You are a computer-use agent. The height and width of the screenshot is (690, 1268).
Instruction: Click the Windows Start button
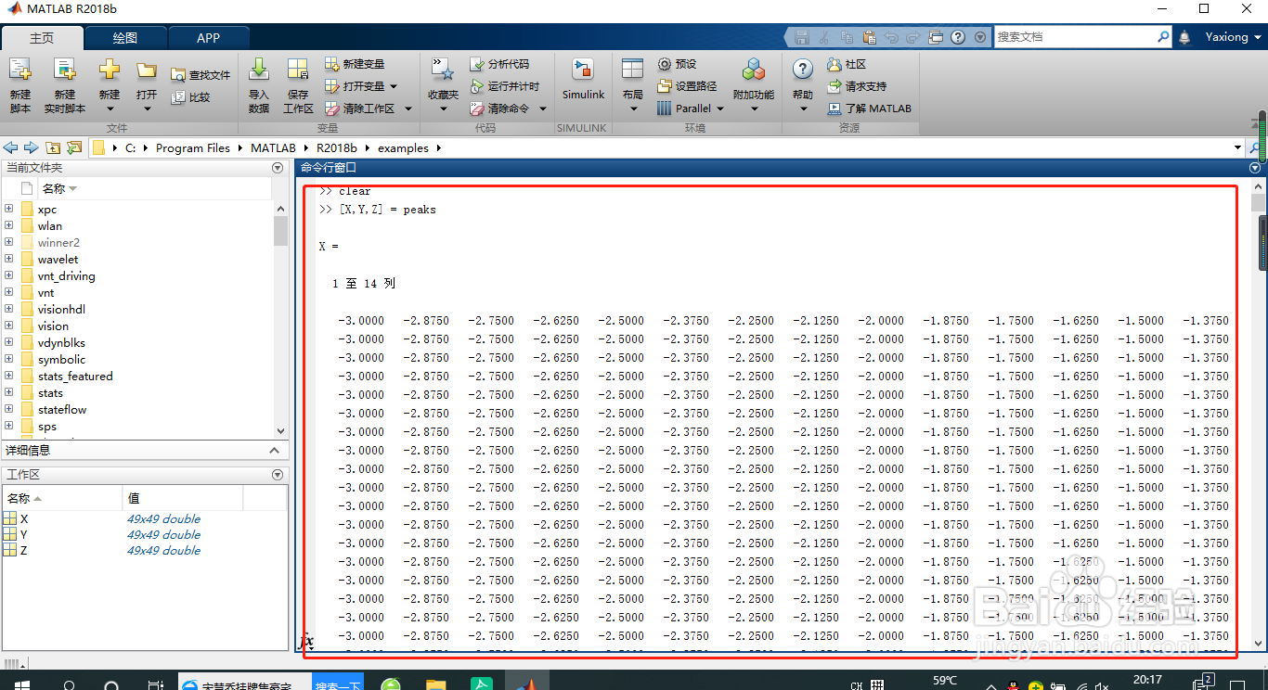click(20, 684)
